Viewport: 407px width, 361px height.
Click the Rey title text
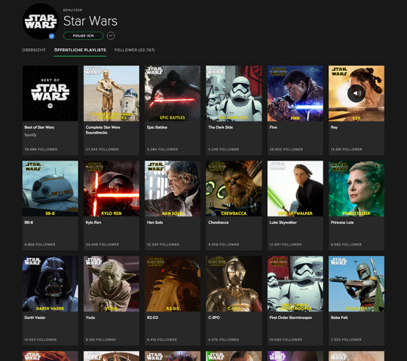[x=334, y=127]
